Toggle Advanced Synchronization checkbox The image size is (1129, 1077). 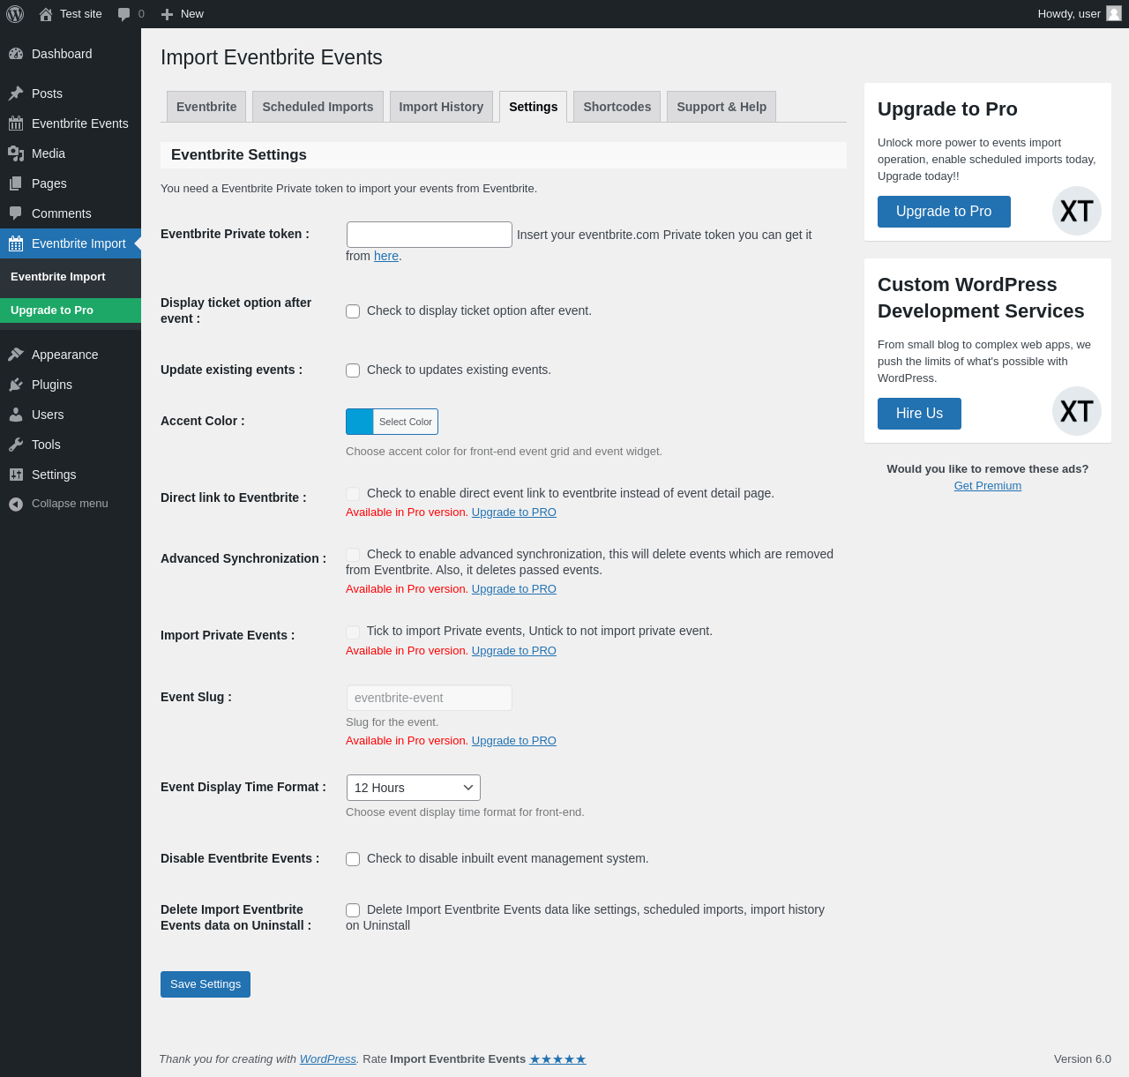tap(353, 555)
